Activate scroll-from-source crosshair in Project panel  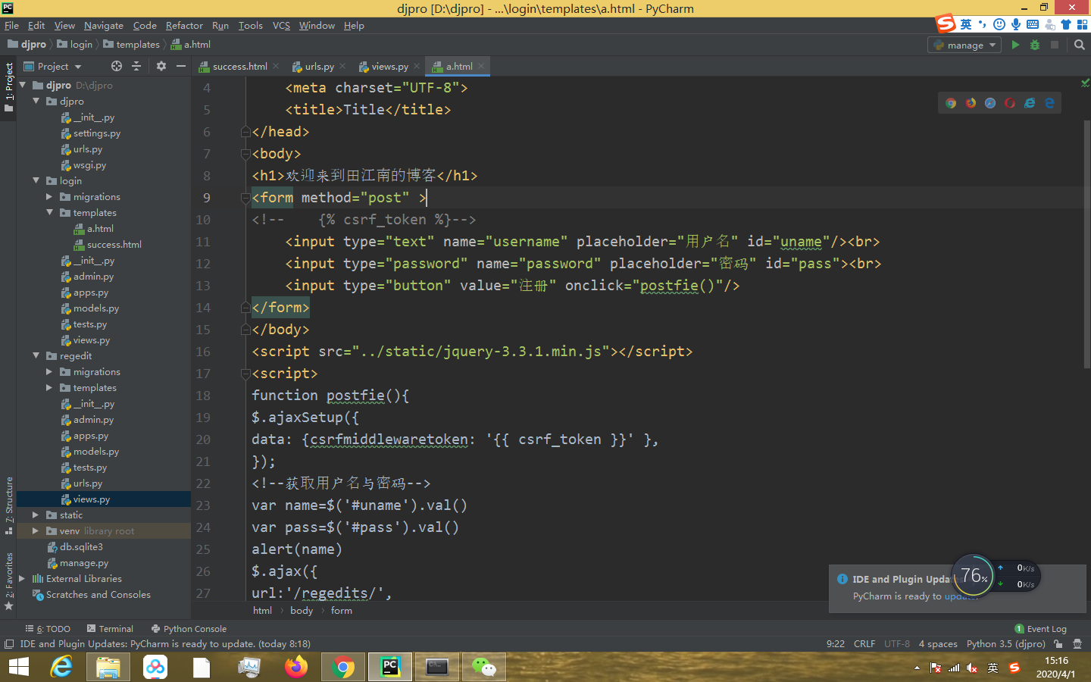[x=116, y=66]
